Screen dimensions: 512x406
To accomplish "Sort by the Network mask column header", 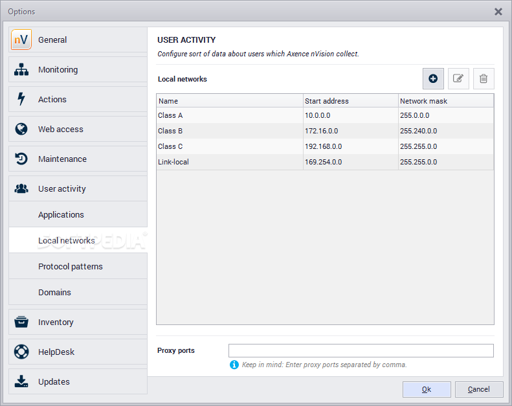I will [446, 101].
